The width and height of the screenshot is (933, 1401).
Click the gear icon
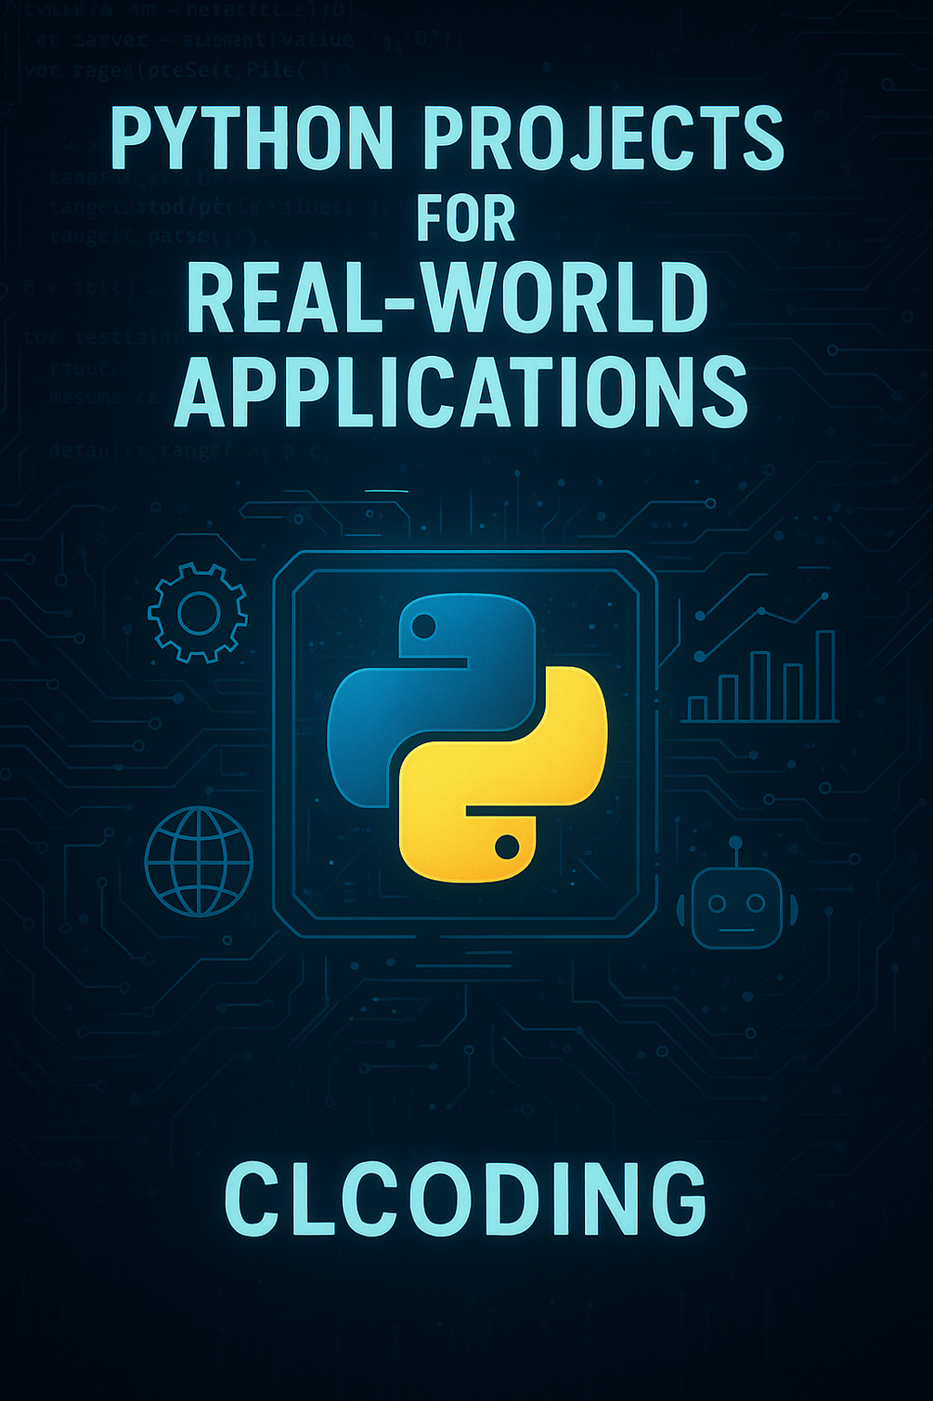click(198, 612)
